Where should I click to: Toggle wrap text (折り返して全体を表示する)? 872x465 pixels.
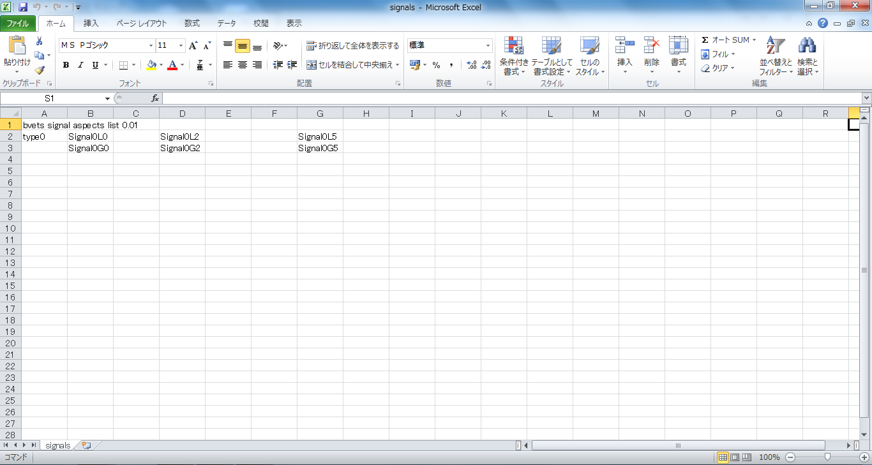tap(352, 45)
